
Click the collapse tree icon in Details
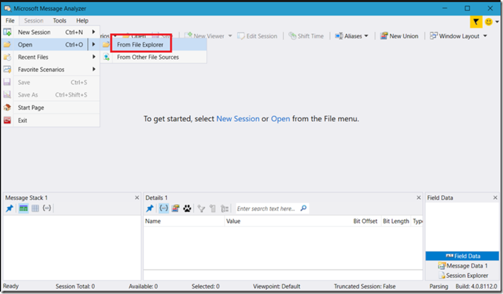point(213,209)
